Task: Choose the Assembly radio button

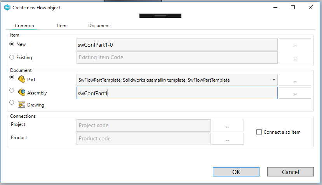Action: [12, 91]
